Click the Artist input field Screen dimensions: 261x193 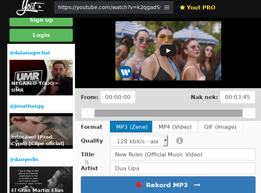pos(183,168)
